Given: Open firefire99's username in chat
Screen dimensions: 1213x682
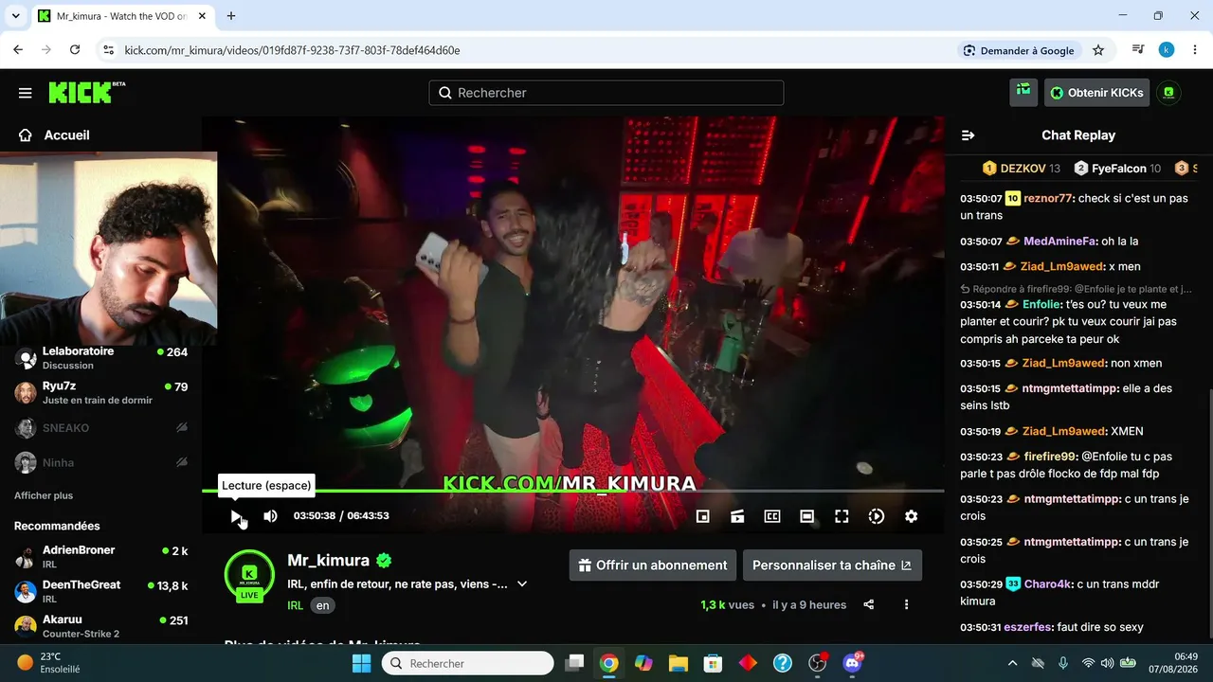Looking at the screenshot, I should (1050, 457).
